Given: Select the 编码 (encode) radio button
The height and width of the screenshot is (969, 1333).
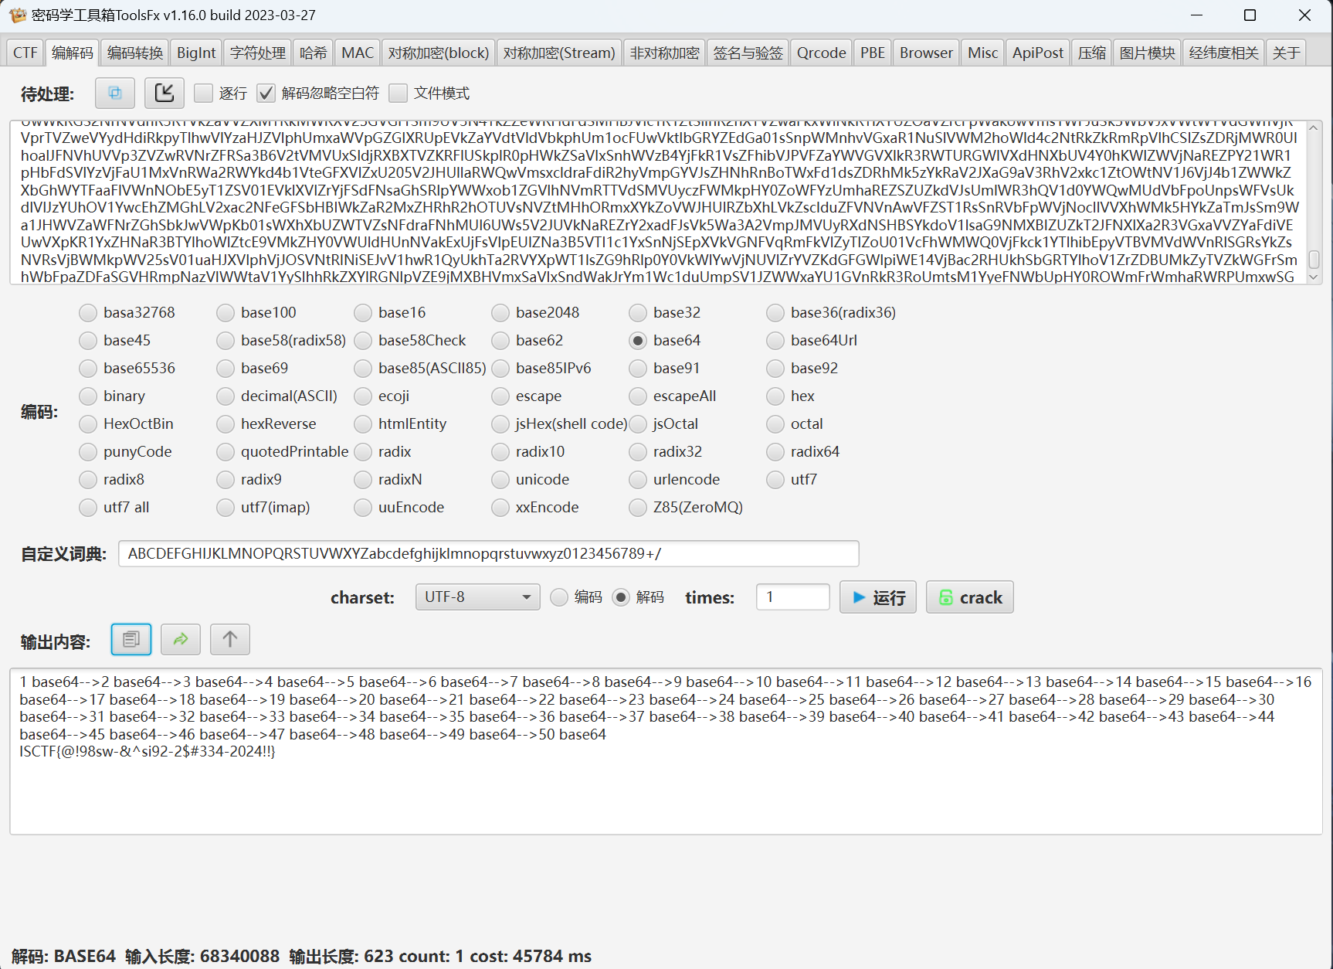Looking at the screenshot, I should 559,597.
